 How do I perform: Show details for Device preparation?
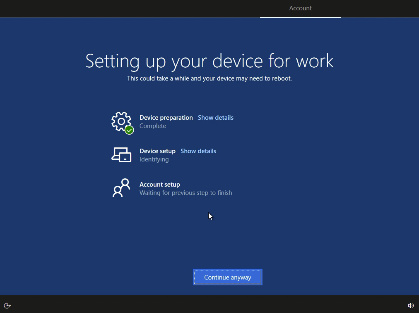pyautogui.click(x=215, y=118)
